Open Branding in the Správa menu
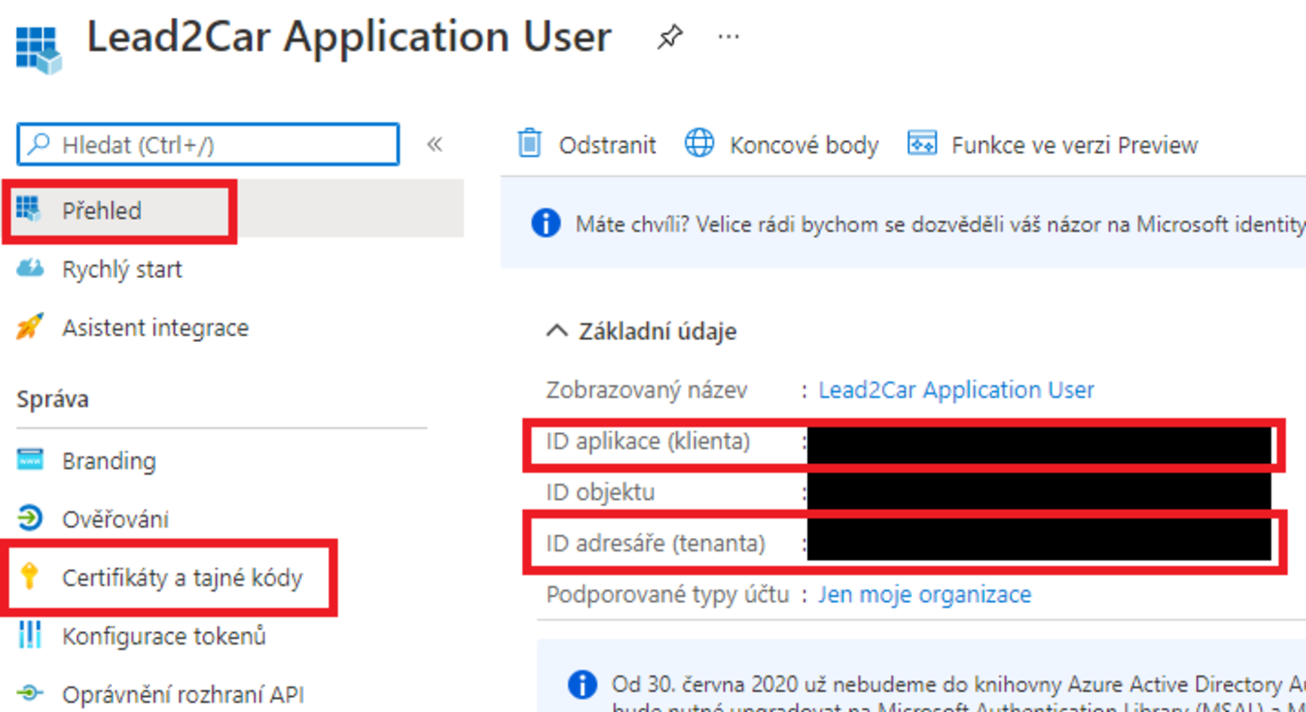Image resolution: width=1306 pixels, height=712 pixels. click(x=109, y=461)
